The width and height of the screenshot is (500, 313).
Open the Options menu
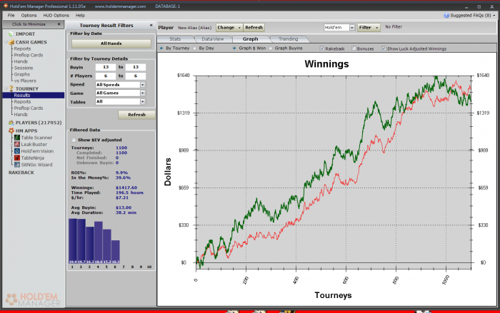(x=29, y=15)
